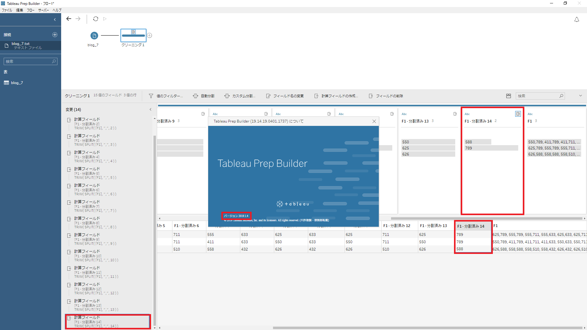Screen dimensions: 587x330
Task: Click the add connection plus icon
Action: pyautogui.click(x=55, y=35)
